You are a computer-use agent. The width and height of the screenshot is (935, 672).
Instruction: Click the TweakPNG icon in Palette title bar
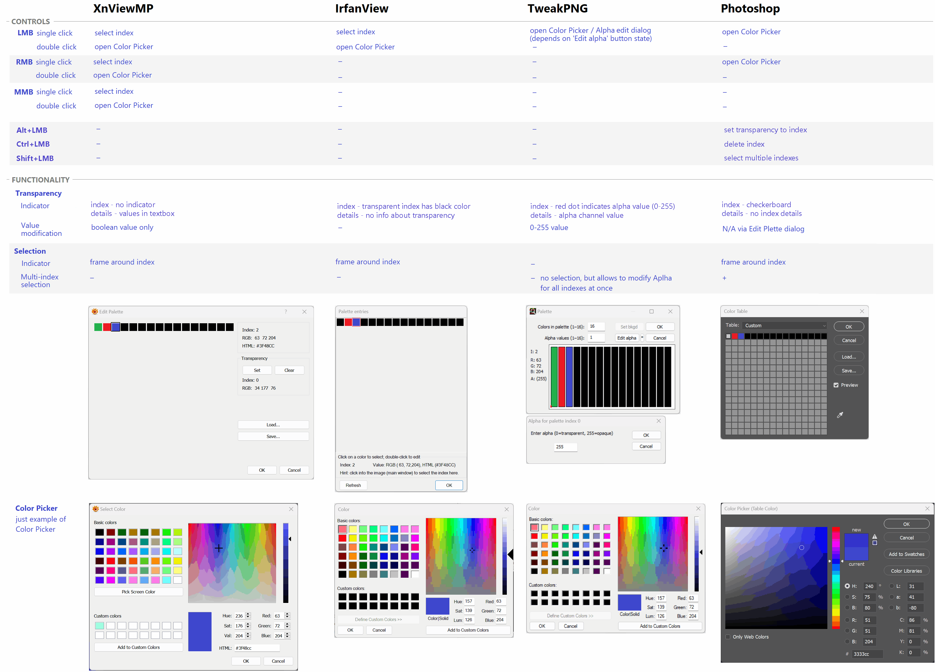[533, 312]
